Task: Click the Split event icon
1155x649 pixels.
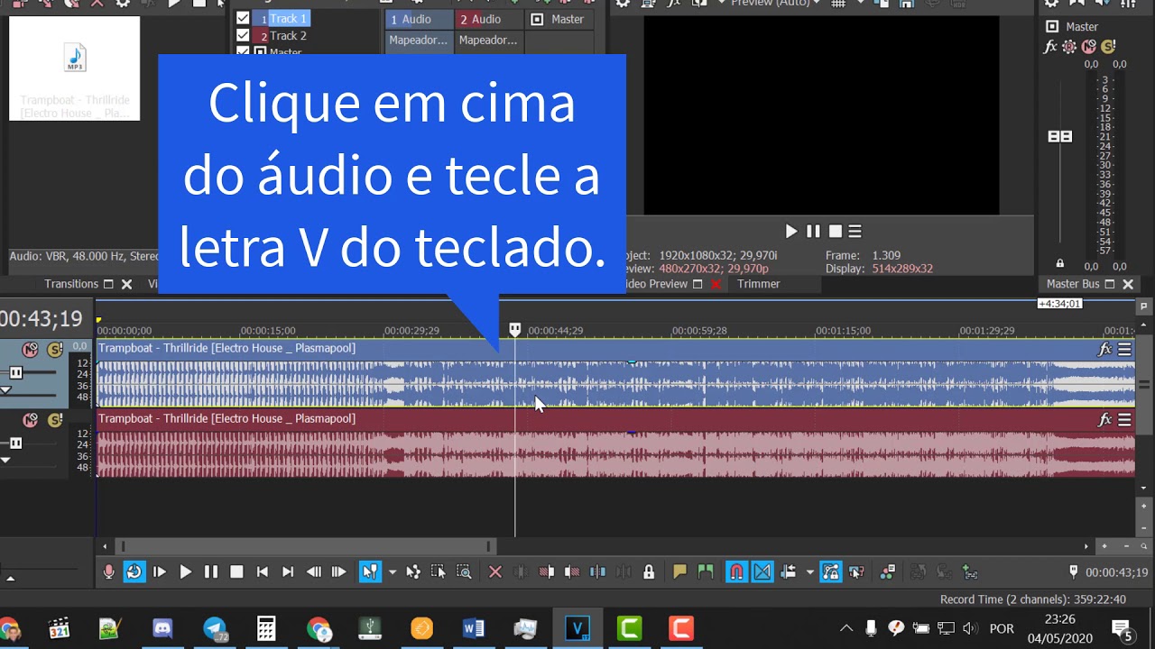Action: tap(597, 571)
